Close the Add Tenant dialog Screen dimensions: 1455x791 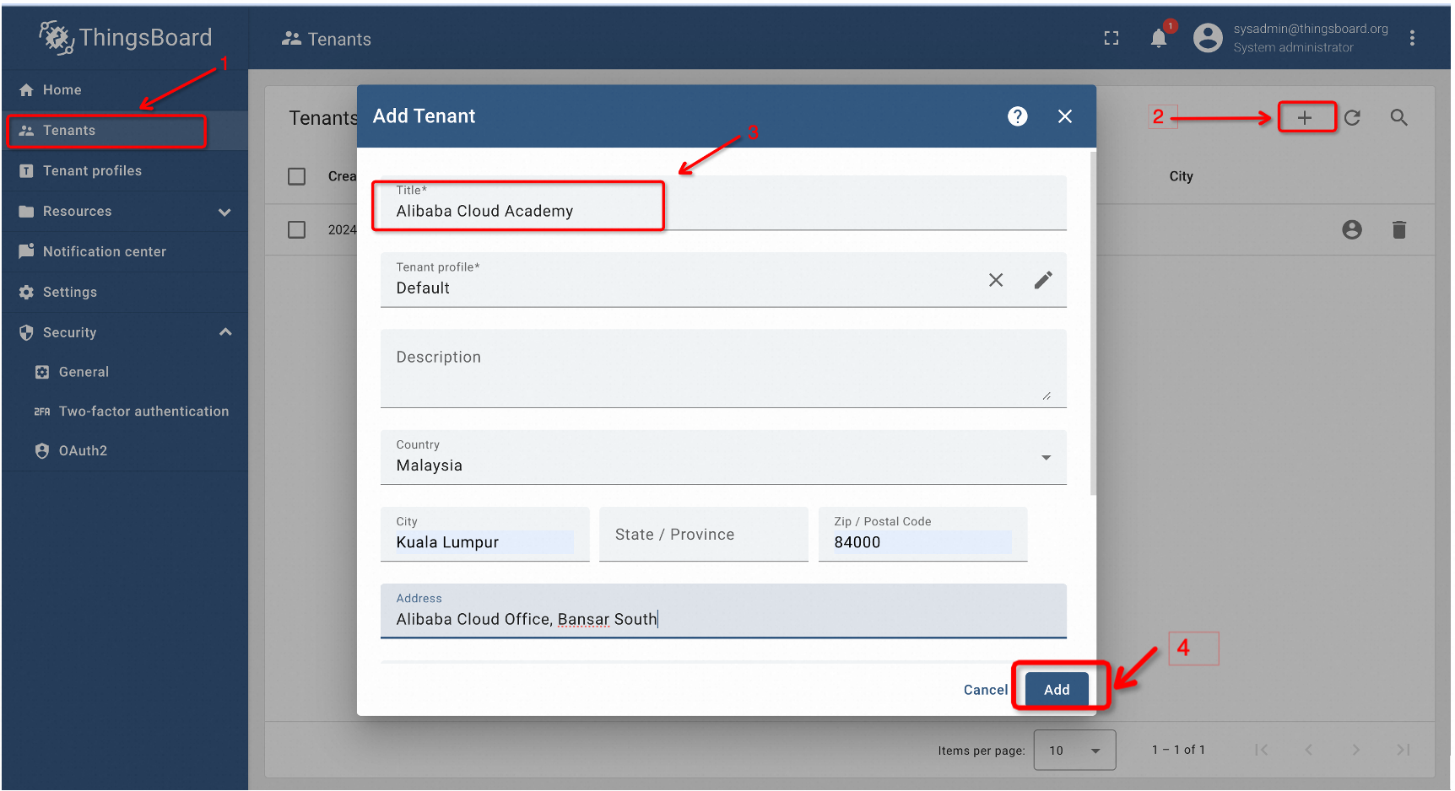coord(1065,116)
